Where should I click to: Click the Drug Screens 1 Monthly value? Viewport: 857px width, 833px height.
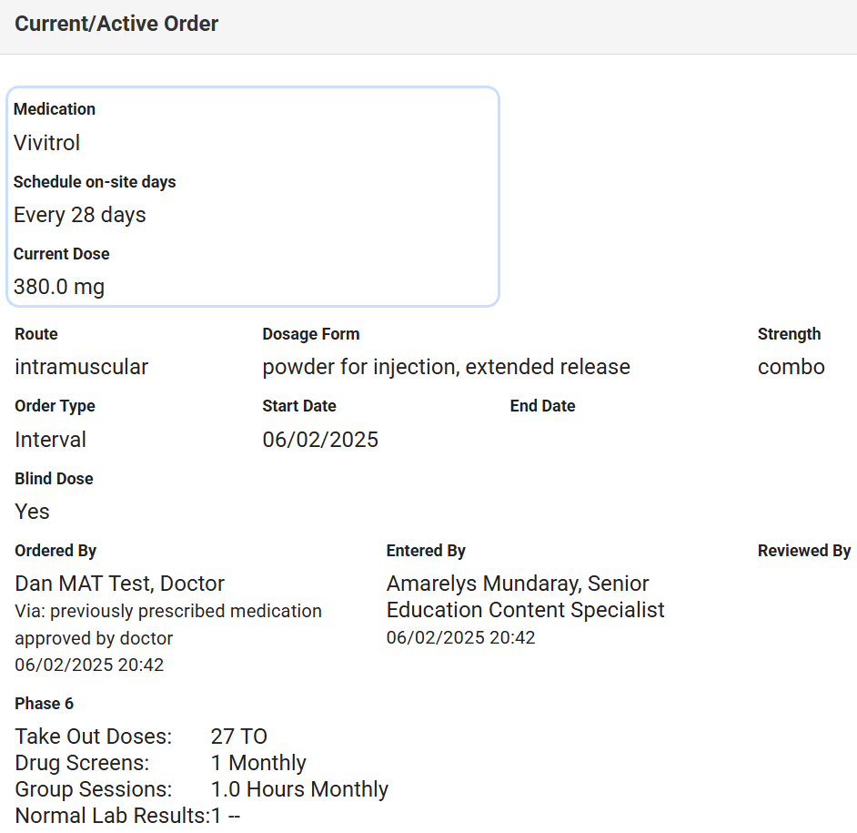[x=258, y=763]
